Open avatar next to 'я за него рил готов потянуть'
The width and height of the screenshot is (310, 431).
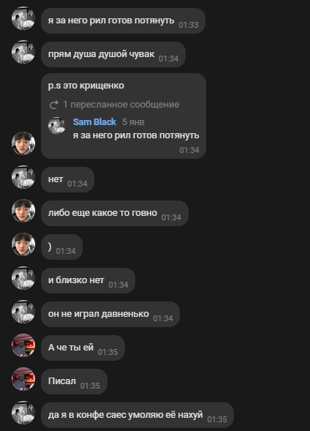23,18
